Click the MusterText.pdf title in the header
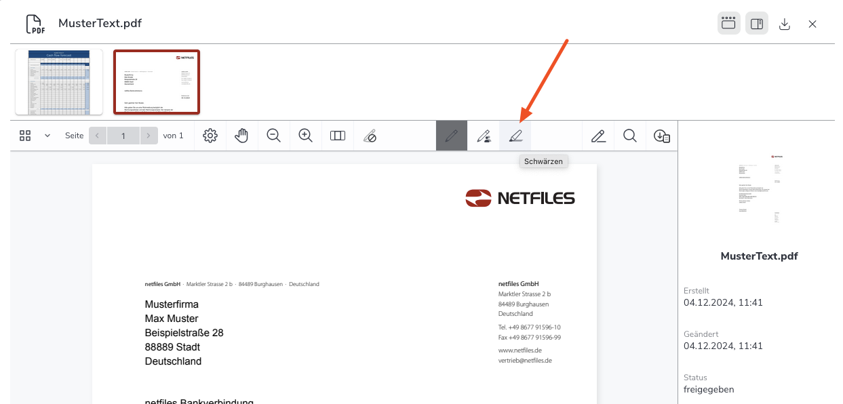The width and height of the screenshot is (843, 404). pos(100,24)
